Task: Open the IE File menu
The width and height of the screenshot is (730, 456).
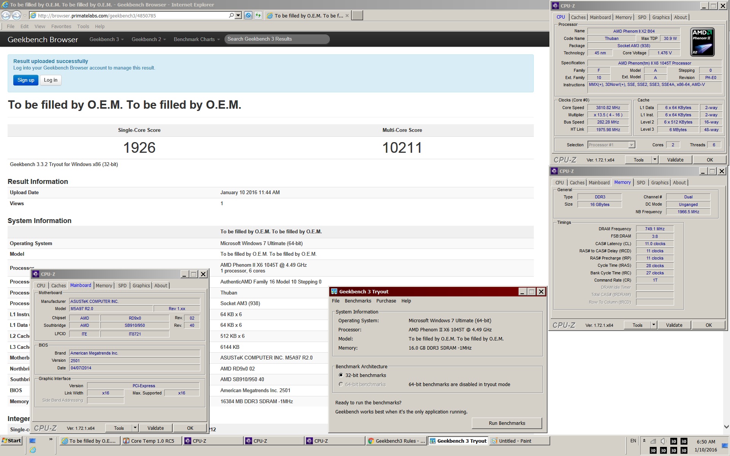Action: click(x=11, y=26)
